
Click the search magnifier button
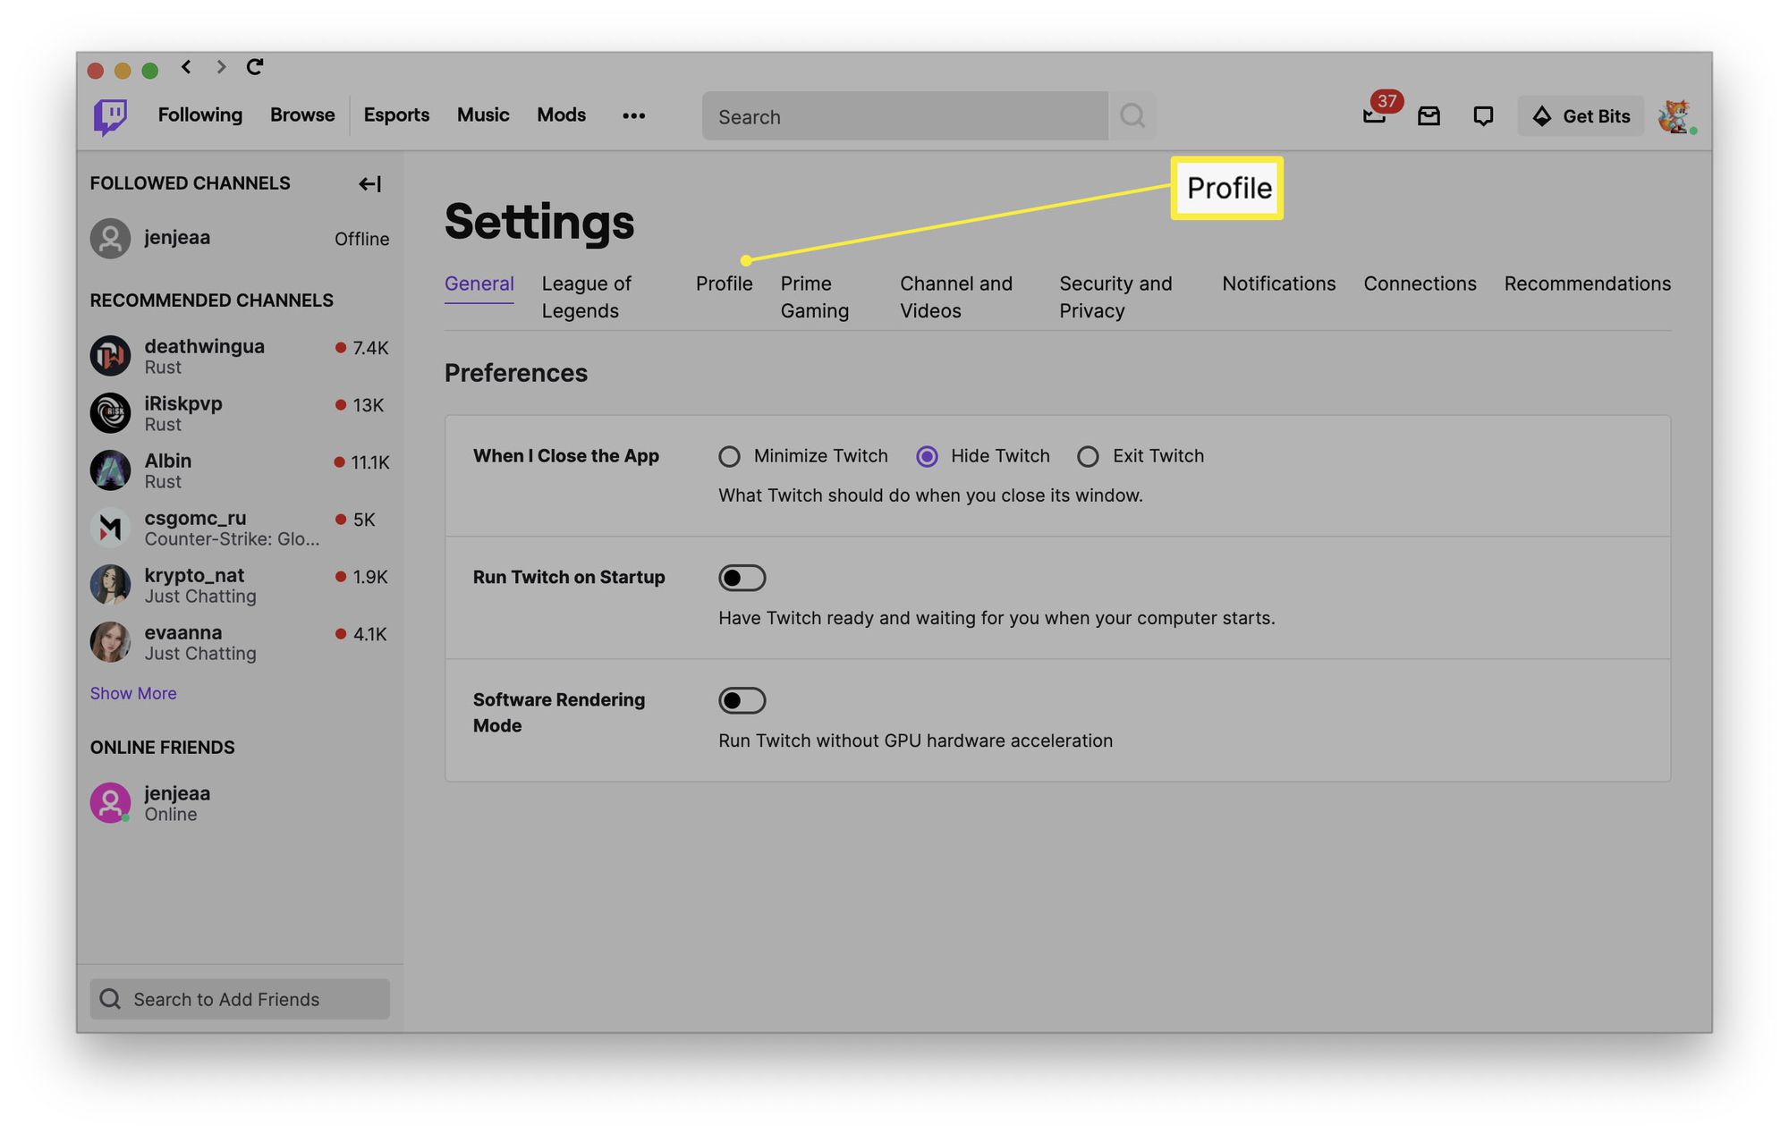pos(1132,115)
